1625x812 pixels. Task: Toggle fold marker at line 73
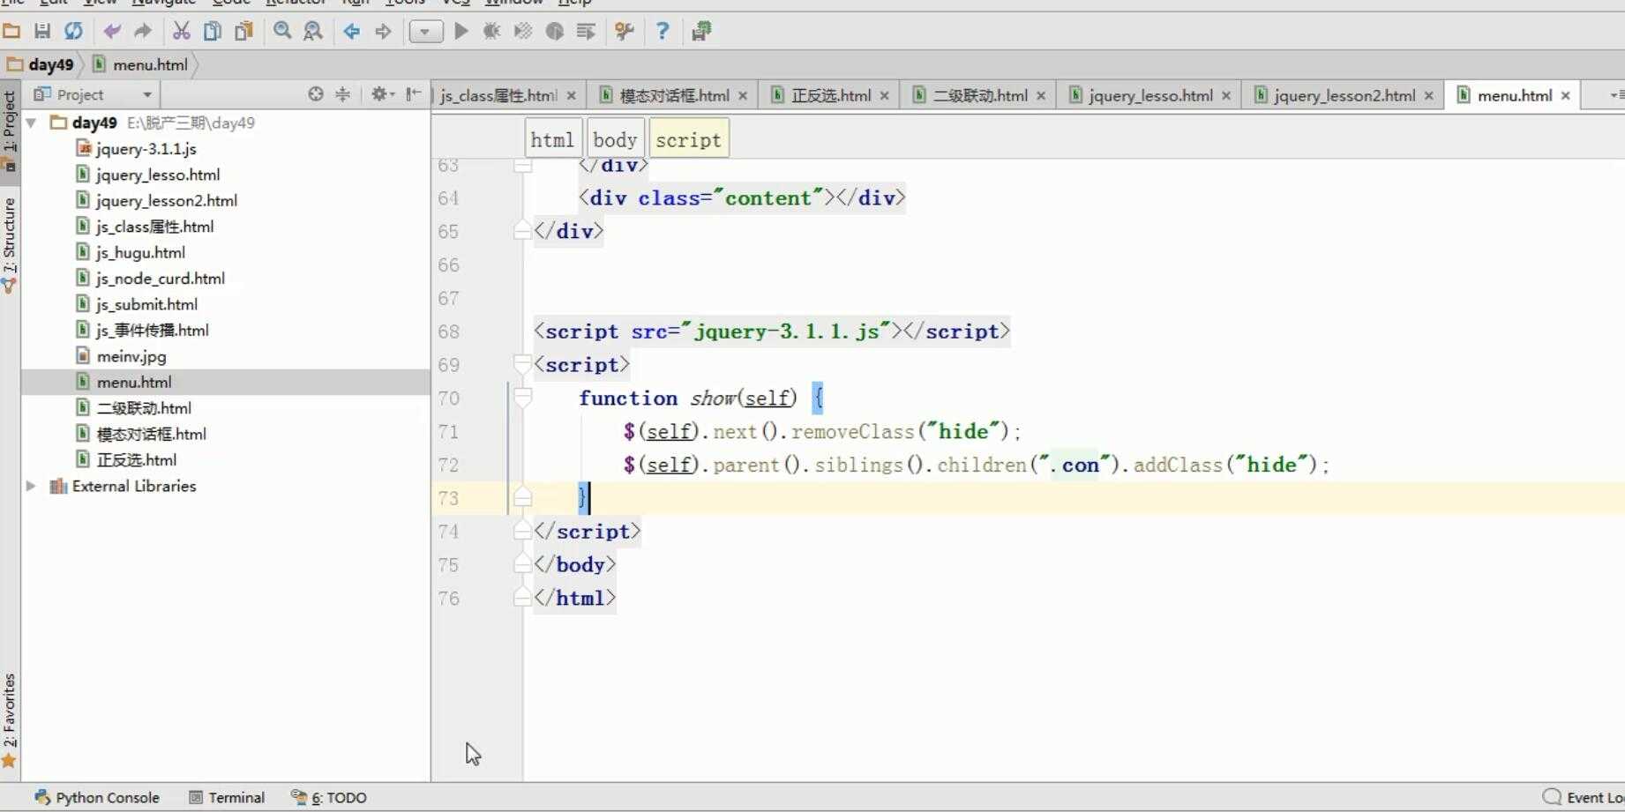coord(522,498)
